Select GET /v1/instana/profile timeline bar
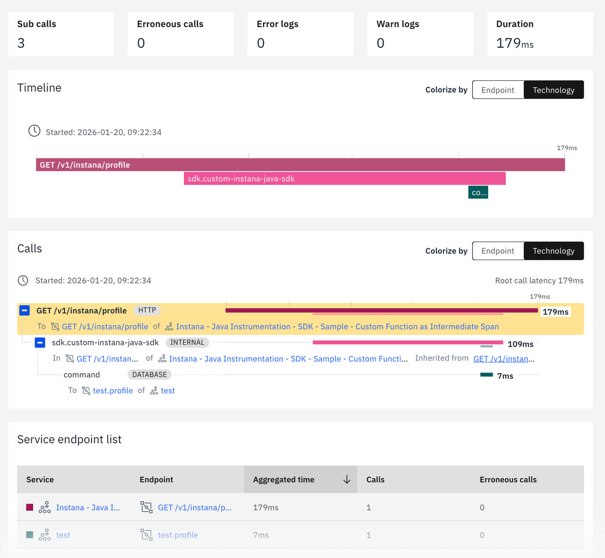The image size is (605, 558). coord(301,165)
